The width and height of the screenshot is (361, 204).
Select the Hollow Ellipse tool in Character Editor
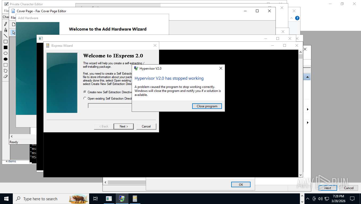click(6, 53)
